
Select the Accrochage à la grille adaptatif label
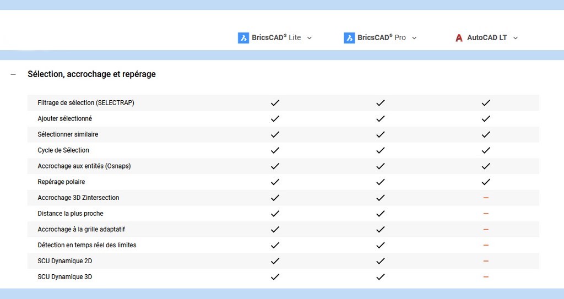(x=82, y=229)
